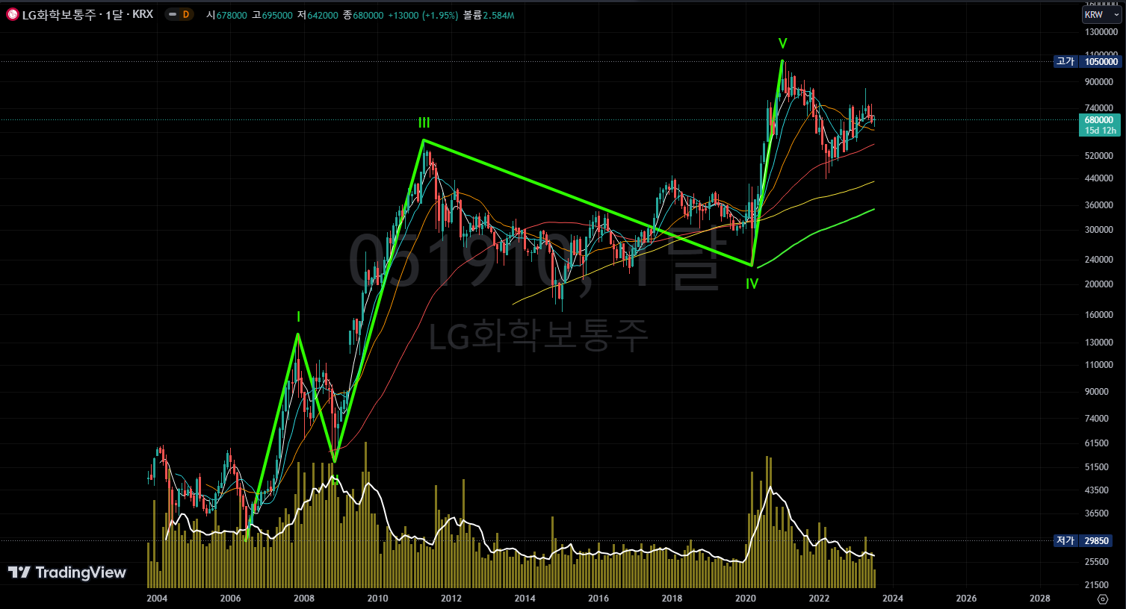Click the 저가 29850 low price label
1126x609 pixels.
pyautogui.click(x=1083, y=540)
